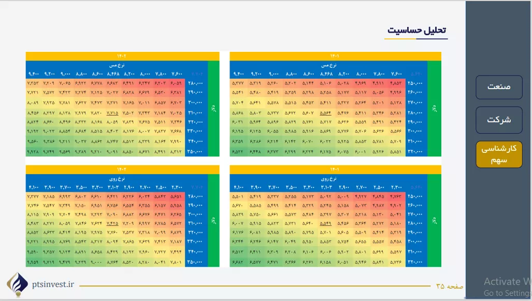Screen dimensions: 532x301
Task: Click the تحلیل حساسیت slide title
Action: click(x=416, y=31)
